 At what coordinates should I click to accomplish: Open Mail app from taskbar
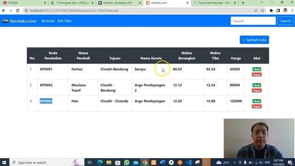(136, 162)
